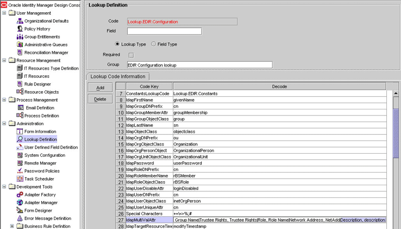Click the Policy History icon
This screenshot has width=401, height=229.
tap(20, 28)
